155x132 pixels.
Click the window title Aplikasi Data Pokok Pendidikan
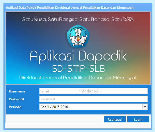point(70,8)
